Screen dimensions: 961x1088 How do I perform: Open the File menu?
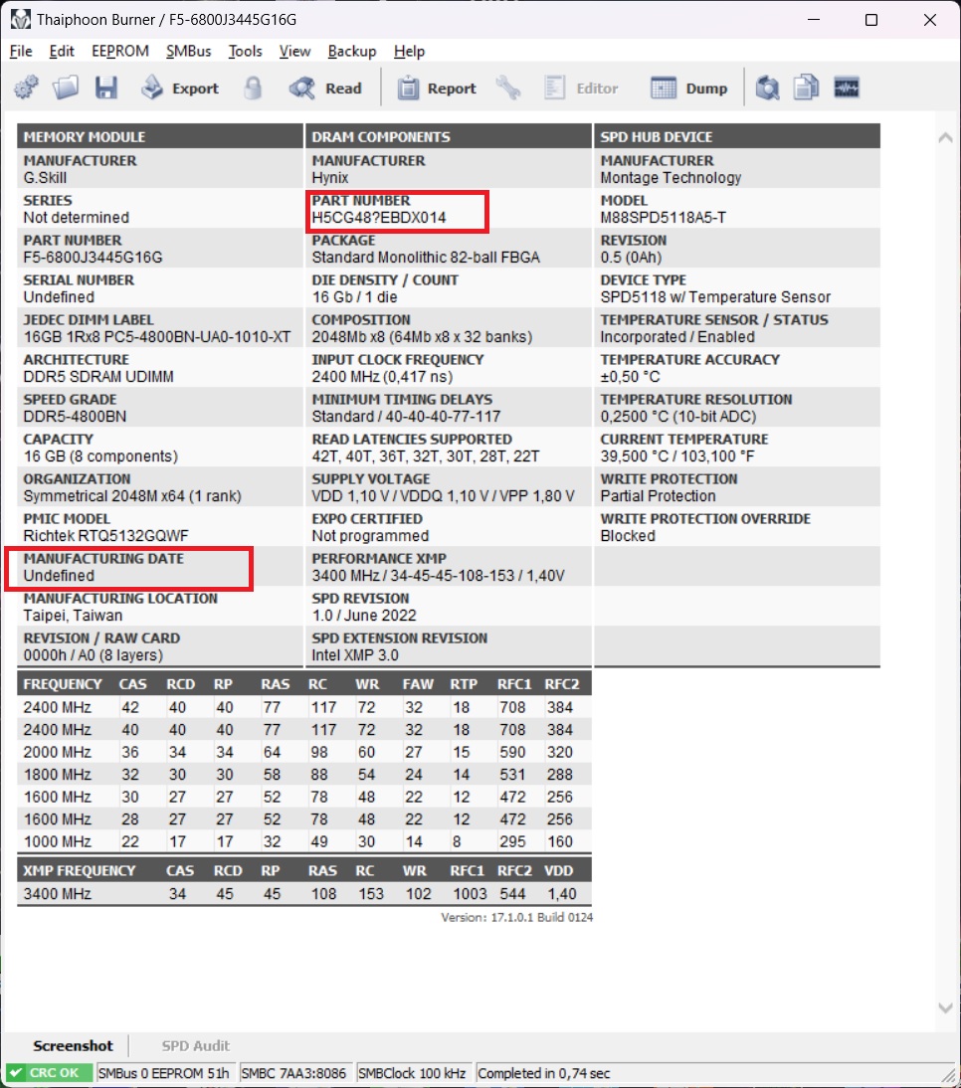(21, 52)
